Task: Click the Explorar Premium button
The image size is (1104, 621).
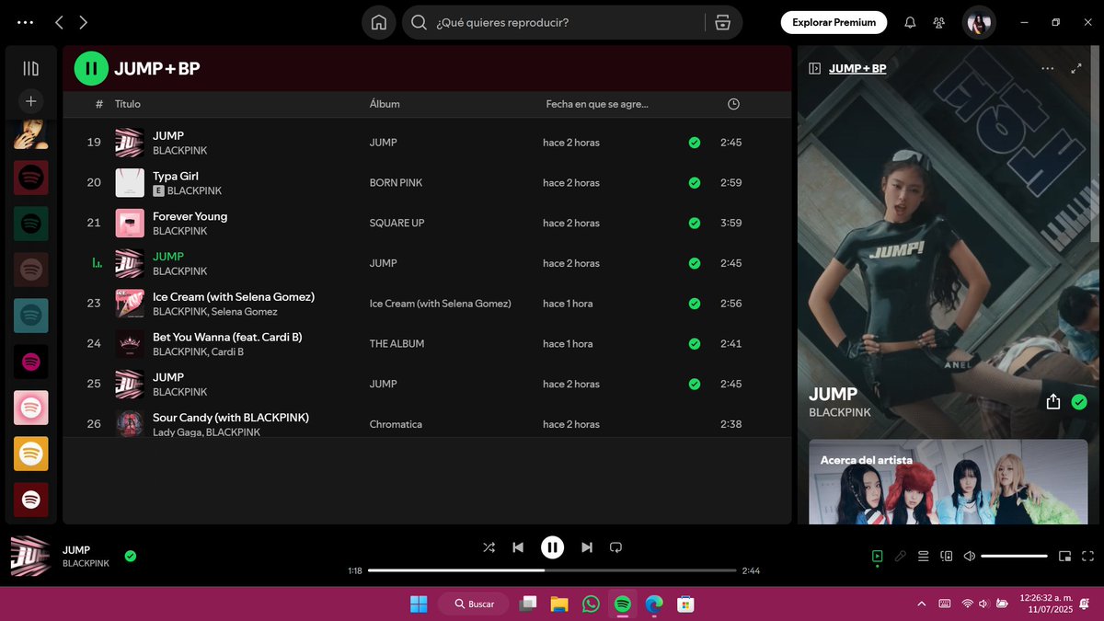Action: pyautogui.click(x=834, y=23)
